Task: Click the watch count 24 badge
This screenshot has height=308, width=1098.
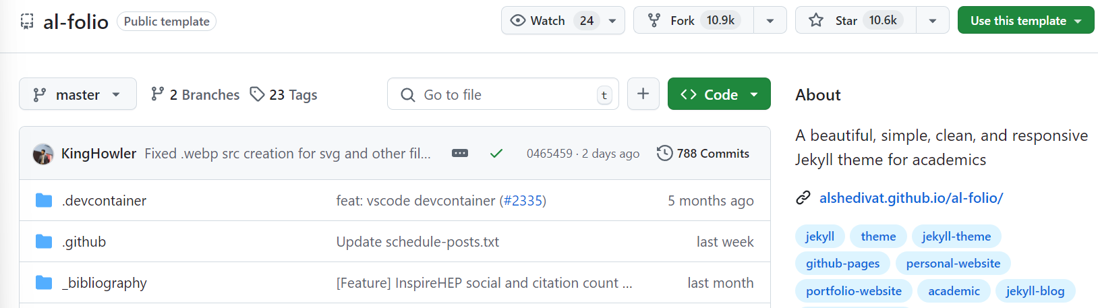Action: (x=587, y=21)
